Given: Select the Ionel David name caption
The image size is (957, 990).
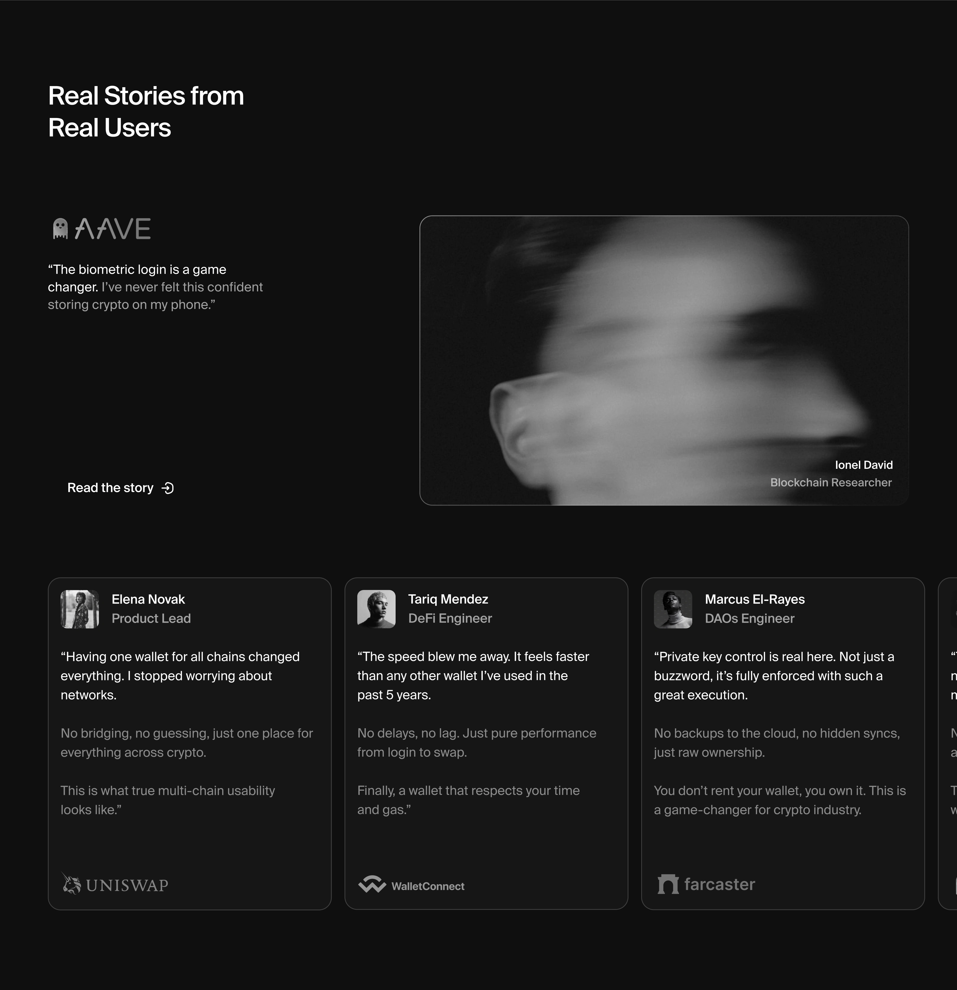Looking at the screenshot, I should click(863, 465).
